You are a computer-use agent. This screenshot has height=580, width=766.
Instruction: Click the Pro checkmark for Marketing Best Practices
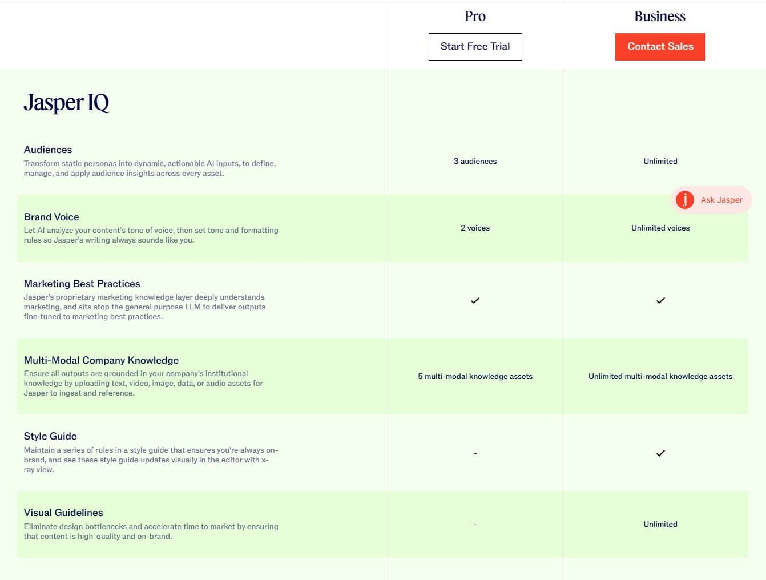[x=475, y=300]
